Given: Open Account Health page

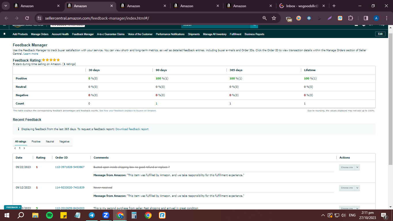Looking at the screenshot, I should 60,34.
